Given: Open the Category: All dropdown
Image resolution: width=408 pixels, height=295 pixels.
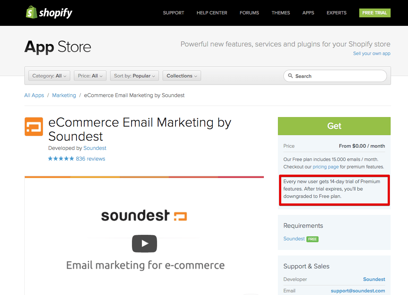Looking at the screenshot, I should click(49, 76).
